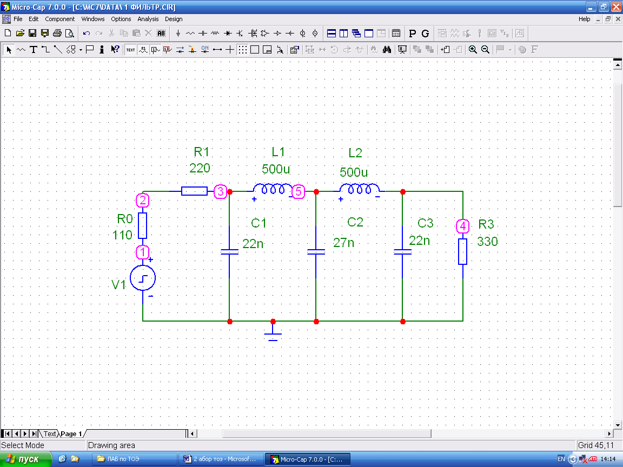Open the Design menu
Image resolution: width=623 pixels, height=467 pixels.
pos(174,19)
